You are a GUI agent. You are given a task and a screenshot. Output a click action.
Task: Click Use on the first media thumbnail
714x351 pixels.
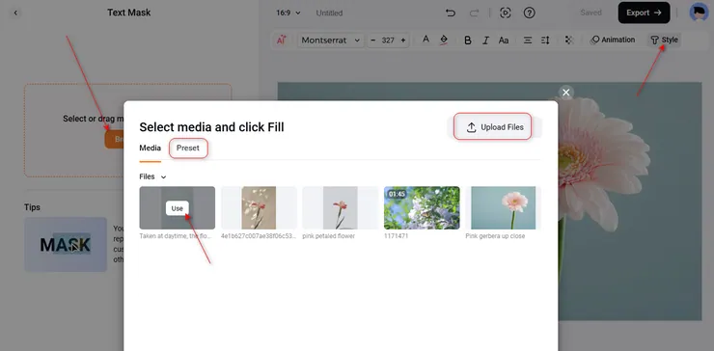pos(178,208)
